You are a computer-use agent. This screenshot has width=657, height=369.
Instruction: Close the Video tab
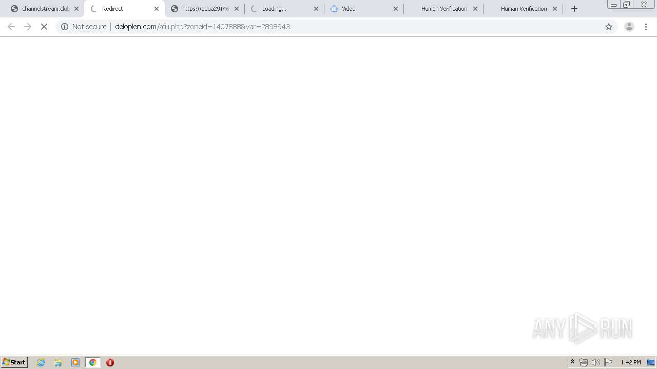tap(396, 9)
